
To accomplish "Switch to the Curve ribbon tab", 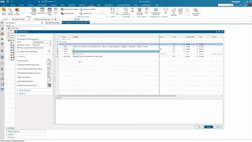I will coord(21,5).
